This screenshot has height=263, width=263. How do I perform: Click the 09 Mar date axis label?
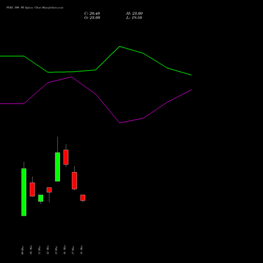tap(23, 250)
